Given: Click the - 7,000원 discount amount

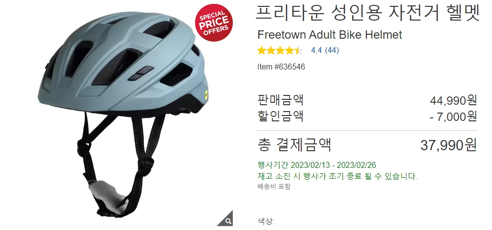Looking at the screenshot, I should (x=453, y=116).
